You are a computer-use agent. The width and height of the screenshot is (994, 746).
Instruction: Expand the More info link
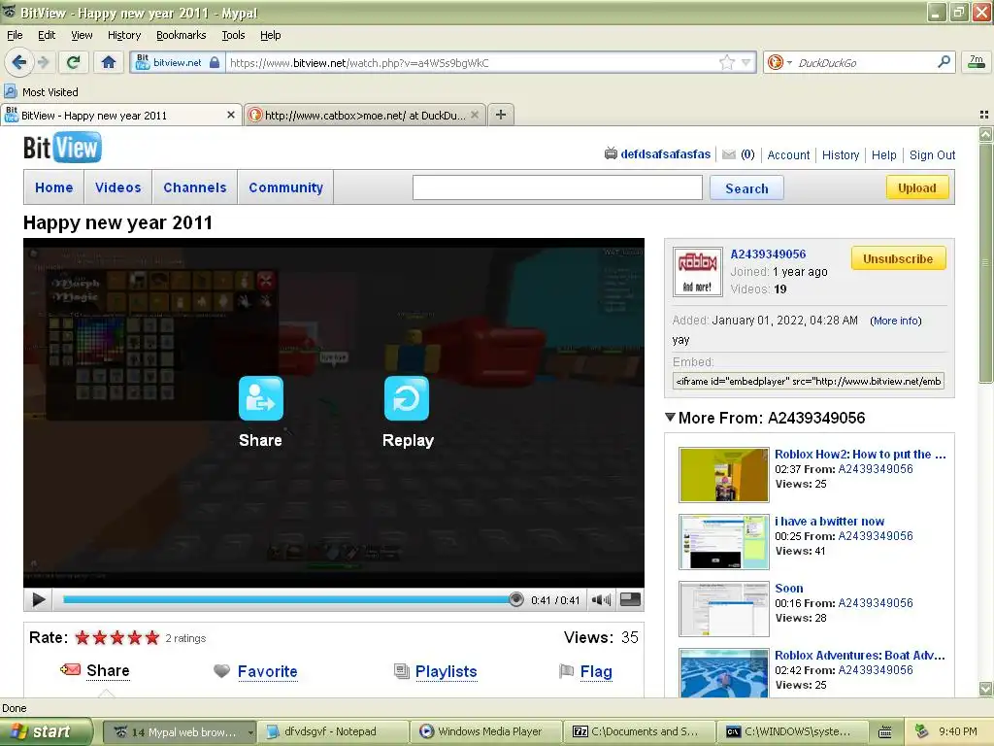[x=896, y=321]
